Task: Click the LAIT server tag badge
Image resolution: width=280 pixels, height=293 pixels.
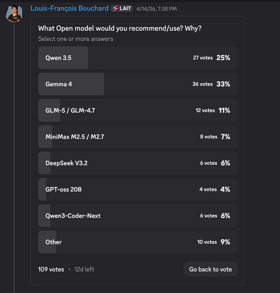Action: [x=122, y=8]
